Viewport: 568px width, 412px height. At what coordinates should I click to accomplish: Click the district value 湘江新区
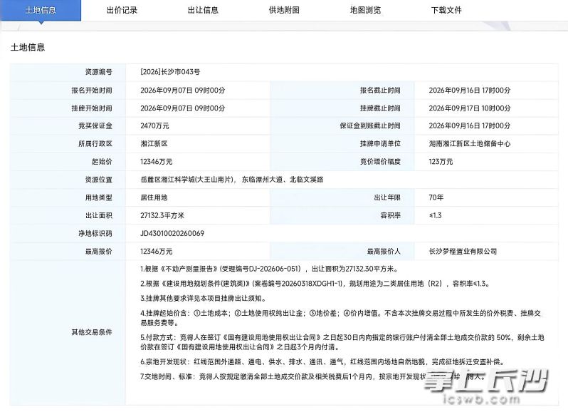pos(154,143)
